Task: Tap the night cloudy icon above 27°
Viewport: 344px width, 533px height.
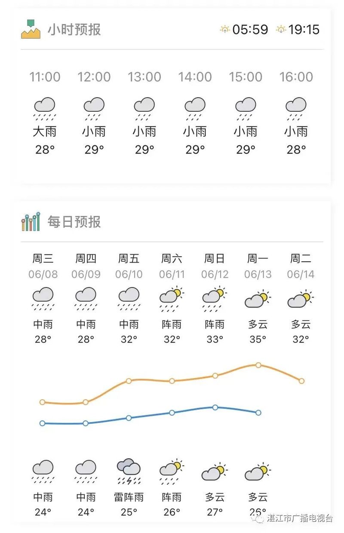Action: click(215, 472)
